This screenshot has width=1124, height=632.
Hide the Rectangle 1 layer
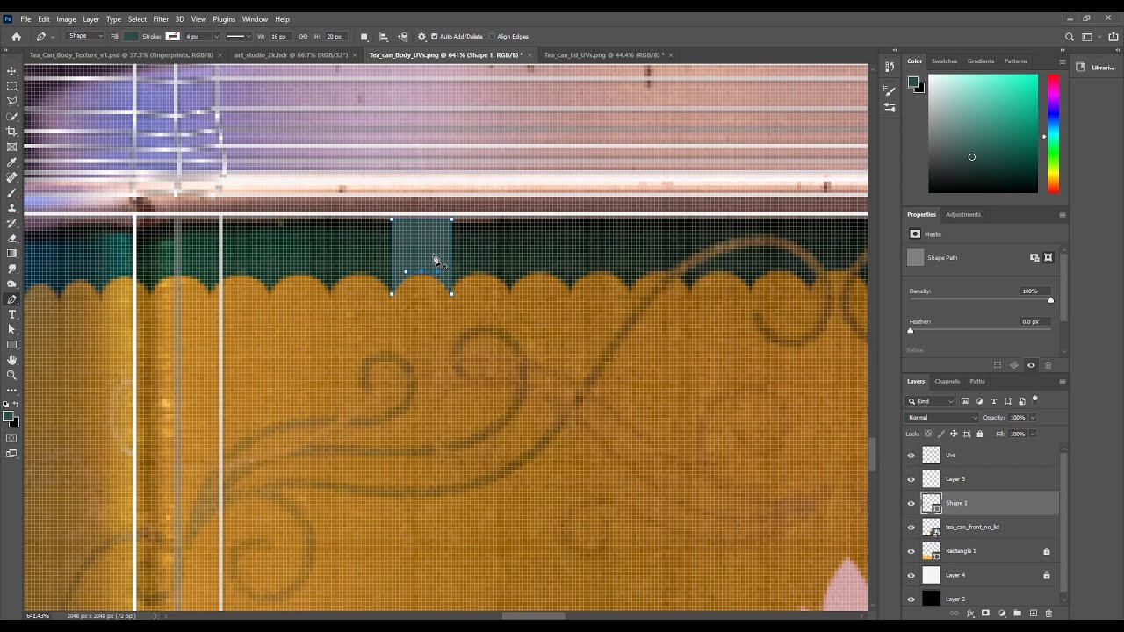[x=911, y=551]
